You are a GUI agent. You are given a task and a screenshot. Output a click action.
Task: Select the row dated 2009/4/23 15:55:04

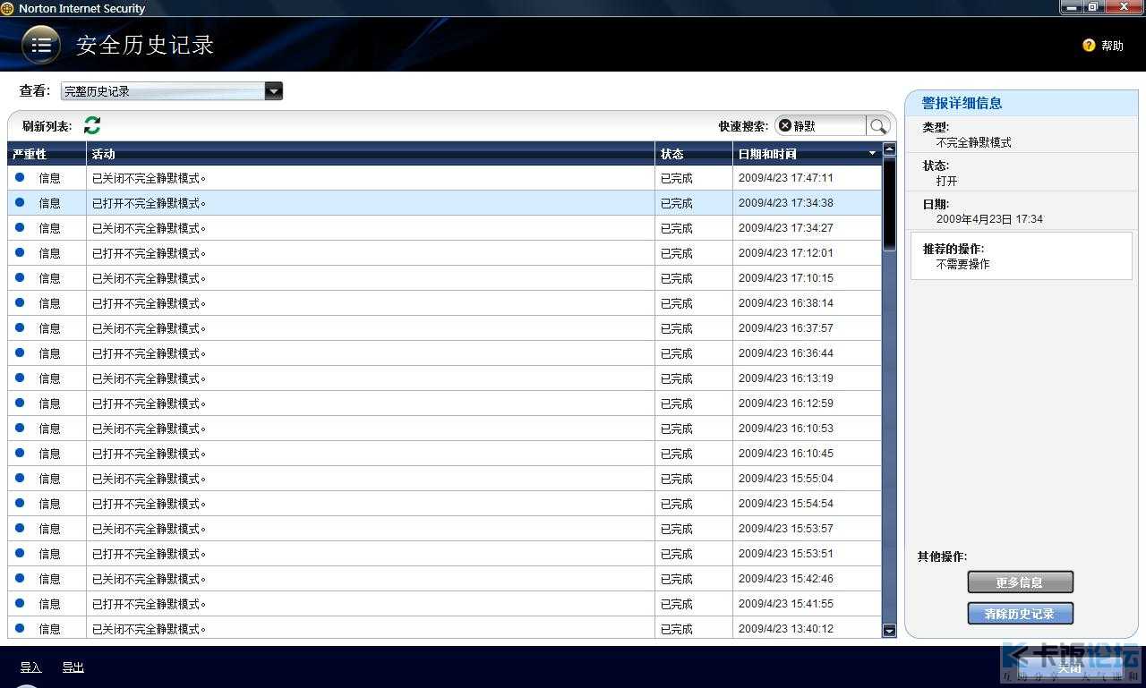tap(445, 479)
